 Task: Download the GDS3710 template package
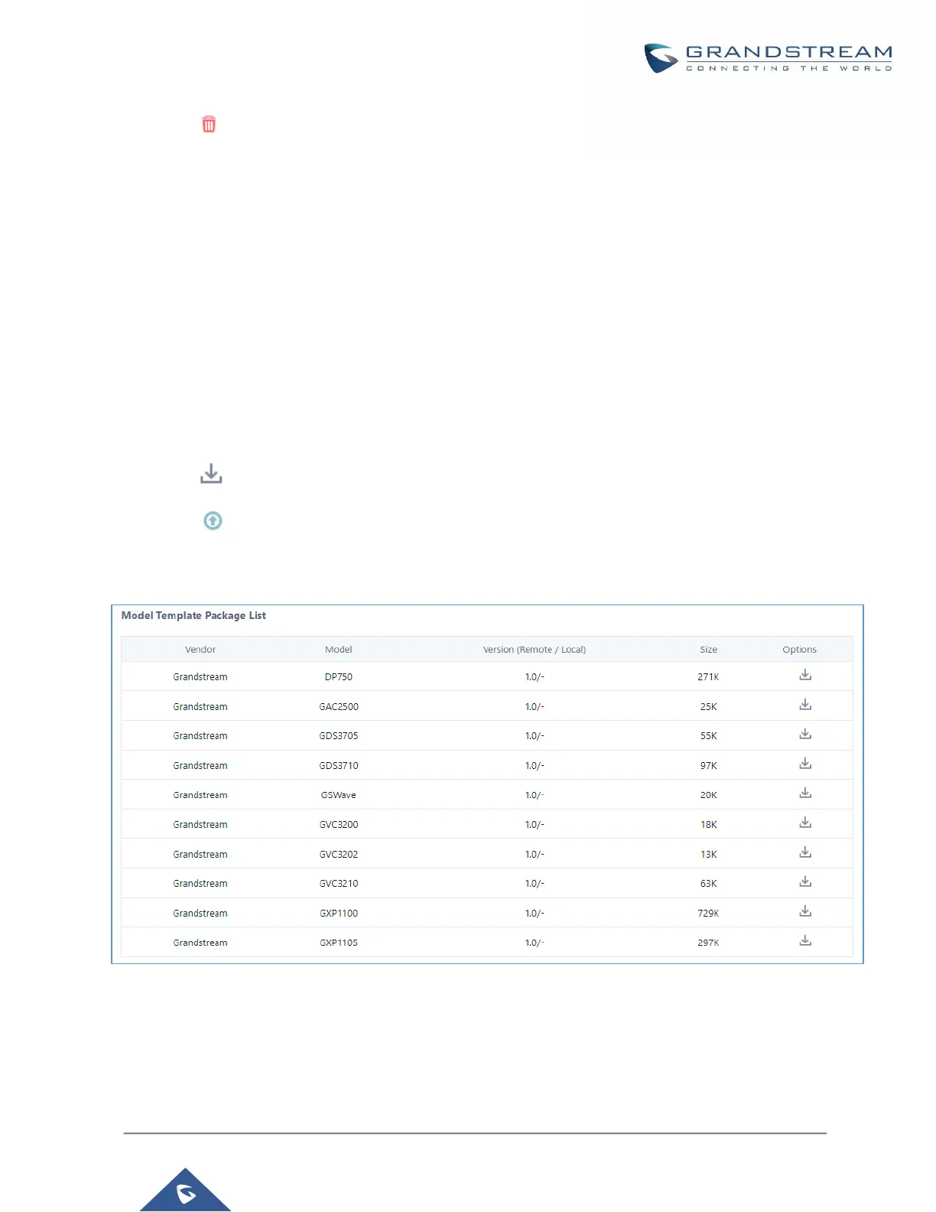tap(805, 764)
